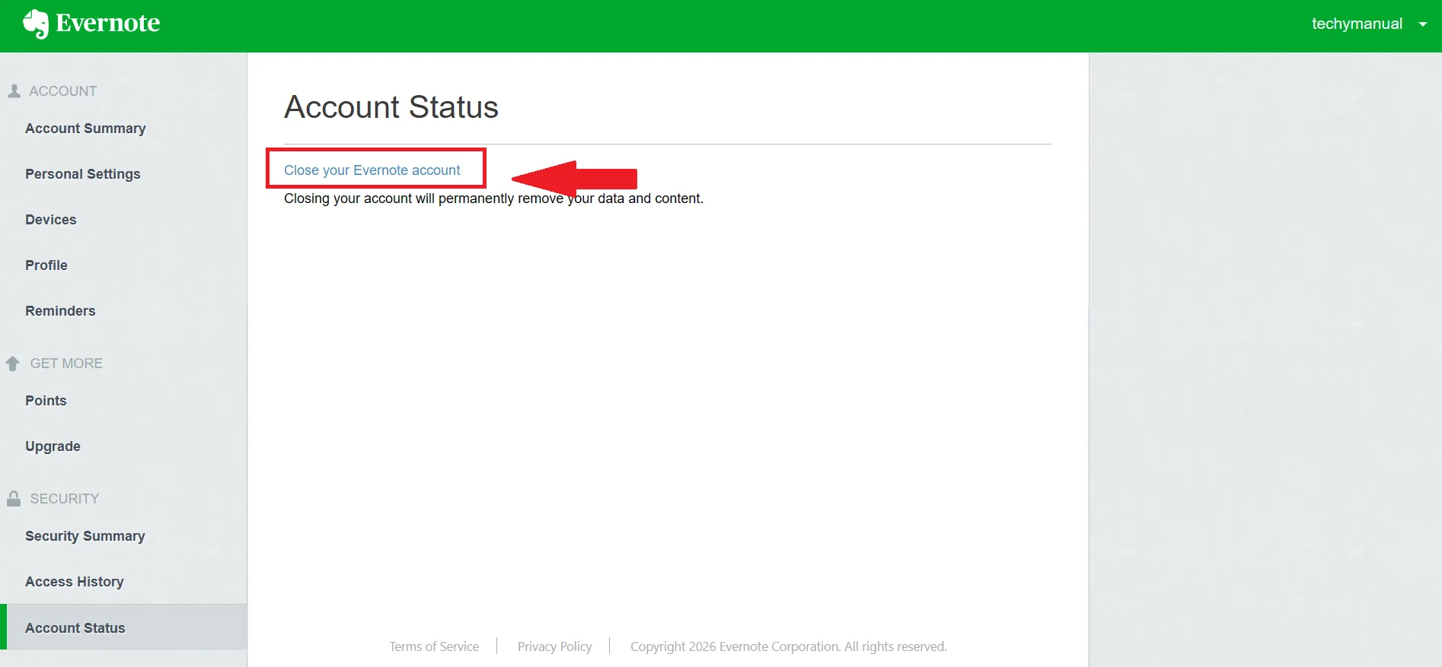View Access History

[75, 582]
